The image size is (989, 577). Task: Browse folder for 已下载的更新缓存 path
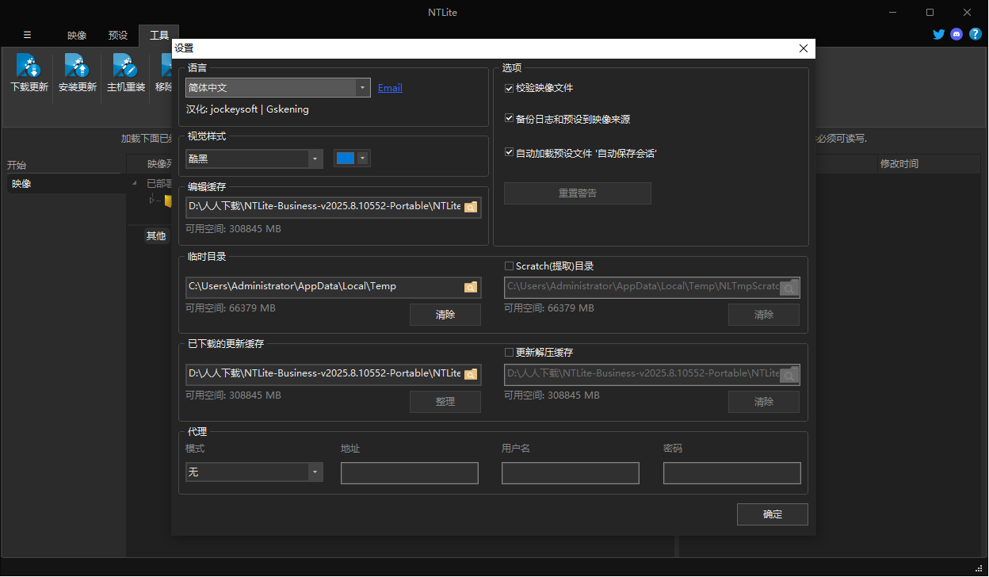tap(471, 374)
